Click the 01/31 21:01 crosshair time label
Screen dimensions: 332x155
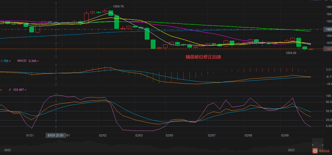pyautogui.click(x=56, y=136)
